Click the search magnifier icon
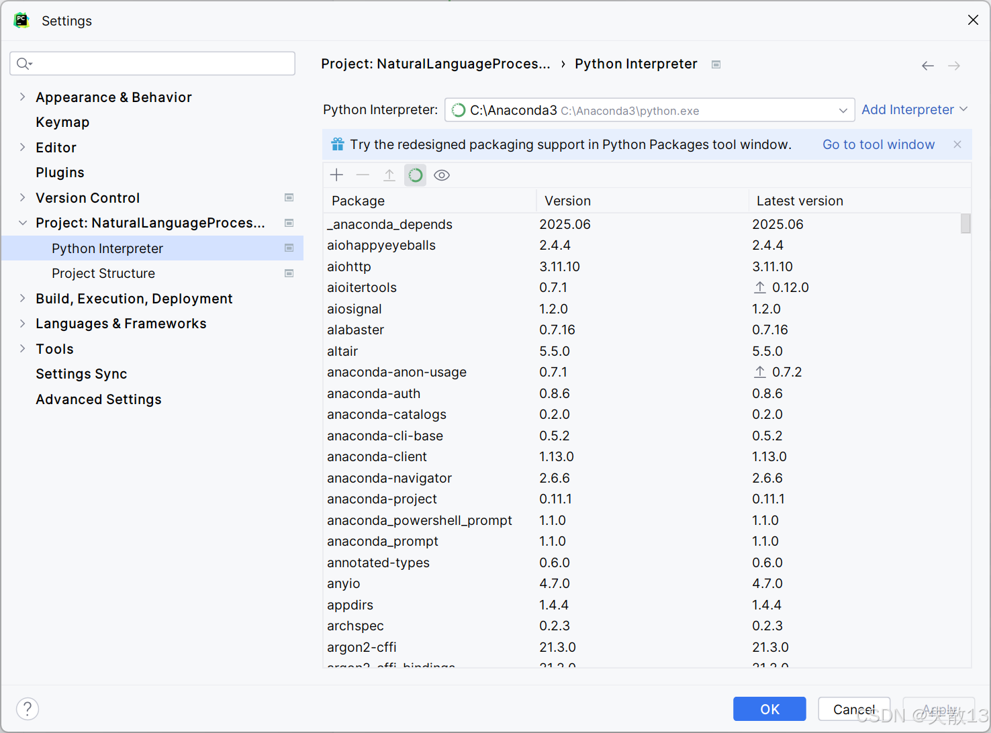The image size is (991, 733). point(24,63)
